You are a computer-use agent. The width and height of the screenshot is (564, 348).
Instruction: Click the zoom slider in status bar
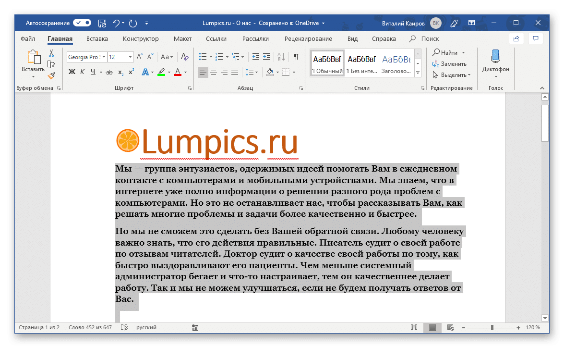pos(492,328)
